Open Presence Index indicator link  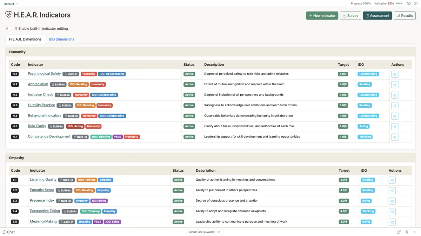coord(42,200)
